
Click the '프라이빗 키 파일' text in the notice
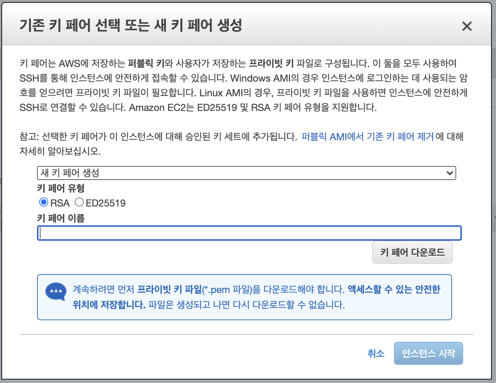click(x=170, y=290)
